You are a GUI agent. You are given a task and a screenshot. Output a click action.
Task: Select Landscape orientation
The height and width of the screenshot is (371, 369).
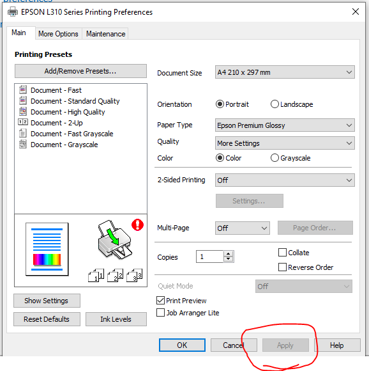[x=275, y=104]
